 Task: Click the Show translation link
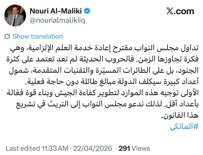click(38, 36)
